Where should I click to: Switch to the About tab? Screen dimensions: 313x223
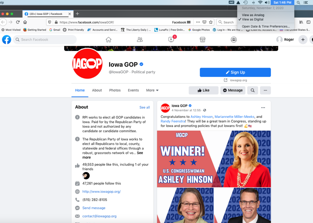point(97,90)
